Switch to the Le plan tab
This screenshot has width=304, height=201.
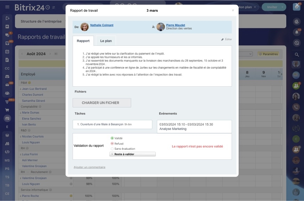(x=106, y=41)
